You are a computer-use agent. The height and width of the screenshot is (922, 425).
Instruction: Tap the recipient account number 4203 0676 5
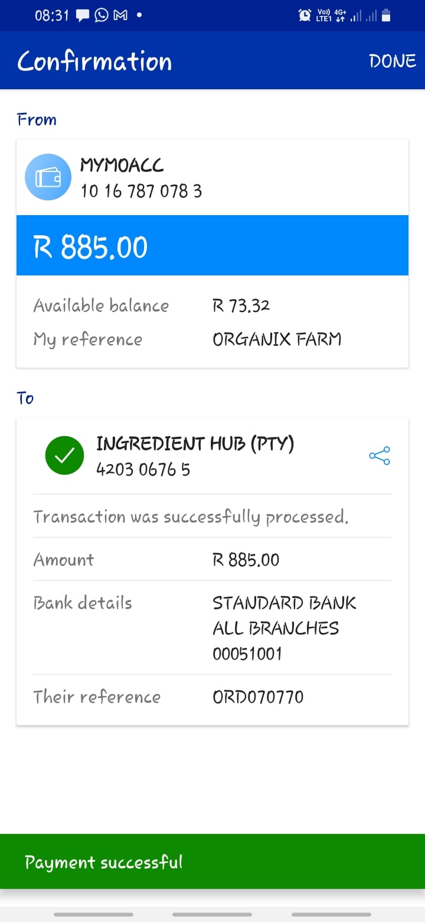tap(143, 469)
